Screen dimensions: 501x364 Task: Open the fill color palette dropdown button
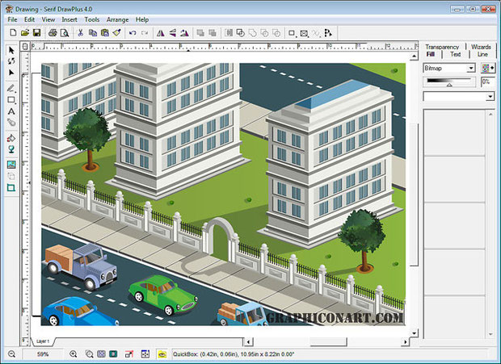(488, 68)
